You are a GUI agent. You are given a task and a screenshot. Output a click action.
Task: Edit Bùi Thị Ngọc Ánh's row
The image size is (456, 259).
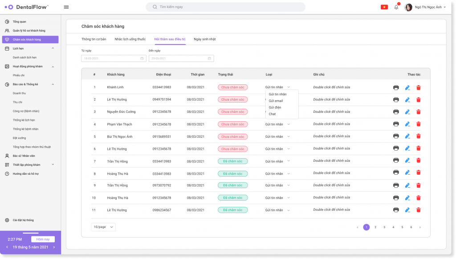(407, 136)
